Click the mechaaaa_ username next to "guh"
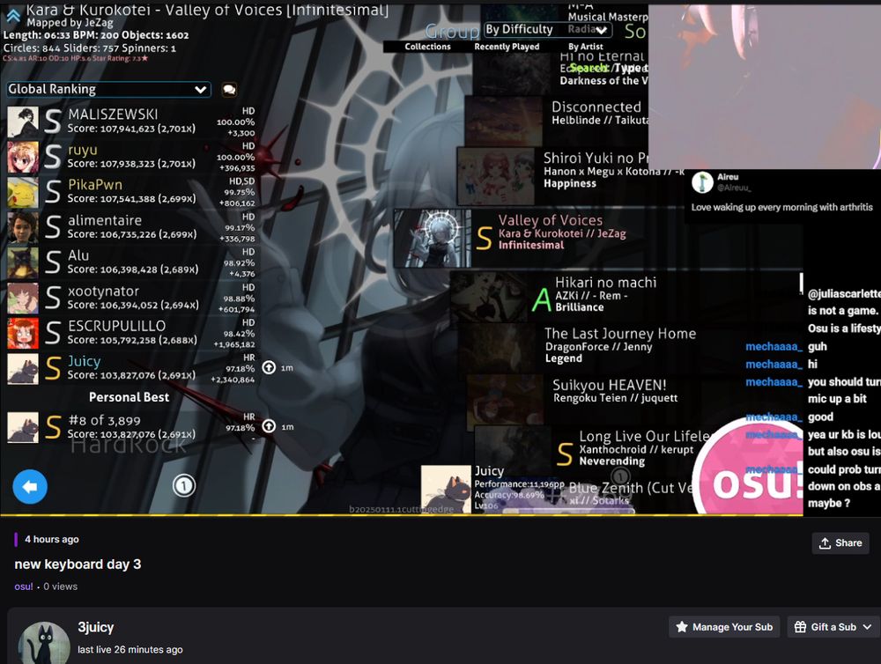The height and width of the screenshot is (664, 881). click(774, 347)
